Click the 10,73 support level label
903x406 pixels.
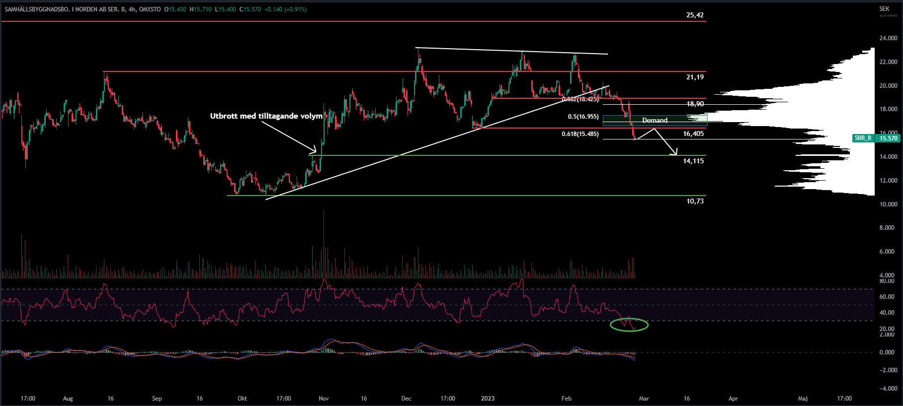point(695,201)
